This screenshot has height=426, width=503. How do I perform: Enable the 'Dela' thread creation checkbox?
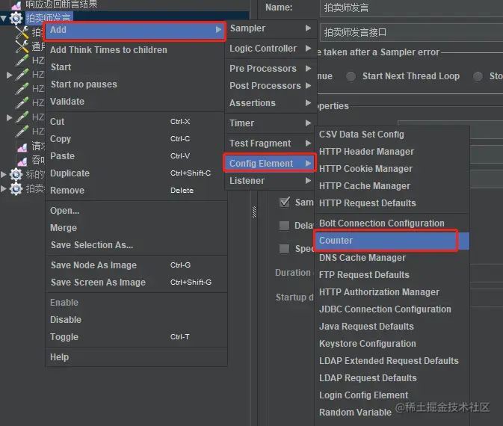(284, 226)
